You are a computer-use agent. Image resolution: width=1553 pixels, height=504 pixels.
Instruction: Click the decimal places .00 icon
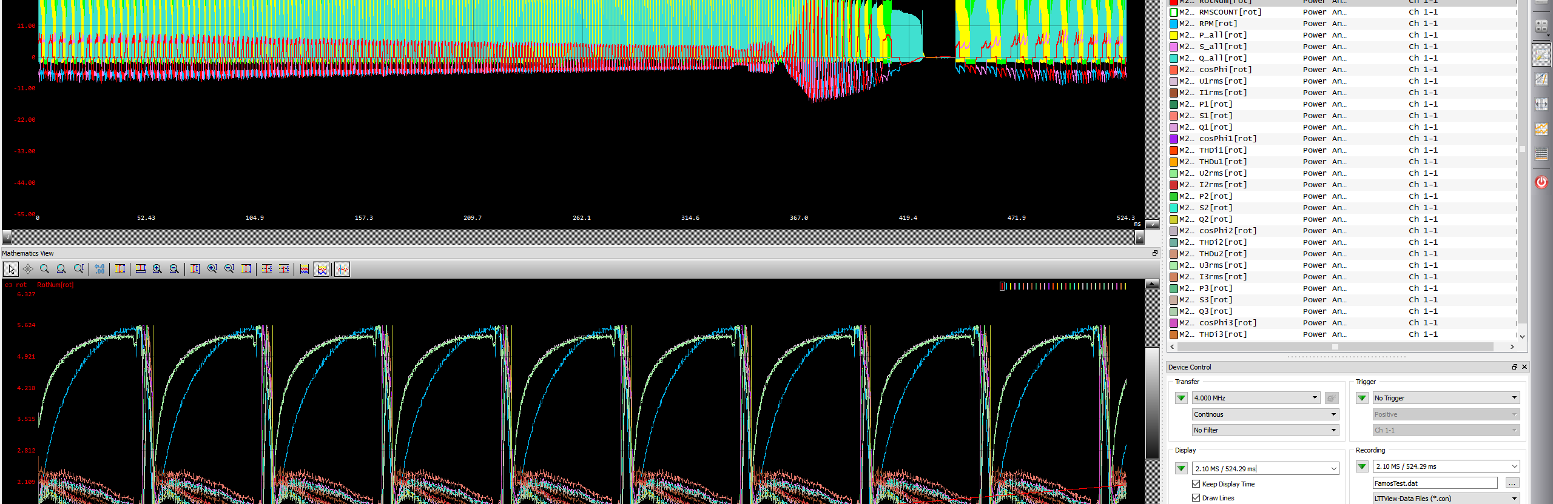click(100, 269)
